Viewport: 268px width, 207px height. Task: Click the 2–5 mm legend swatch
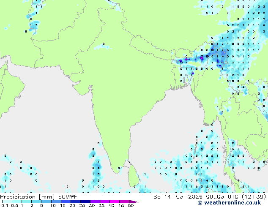coord(36,202)
